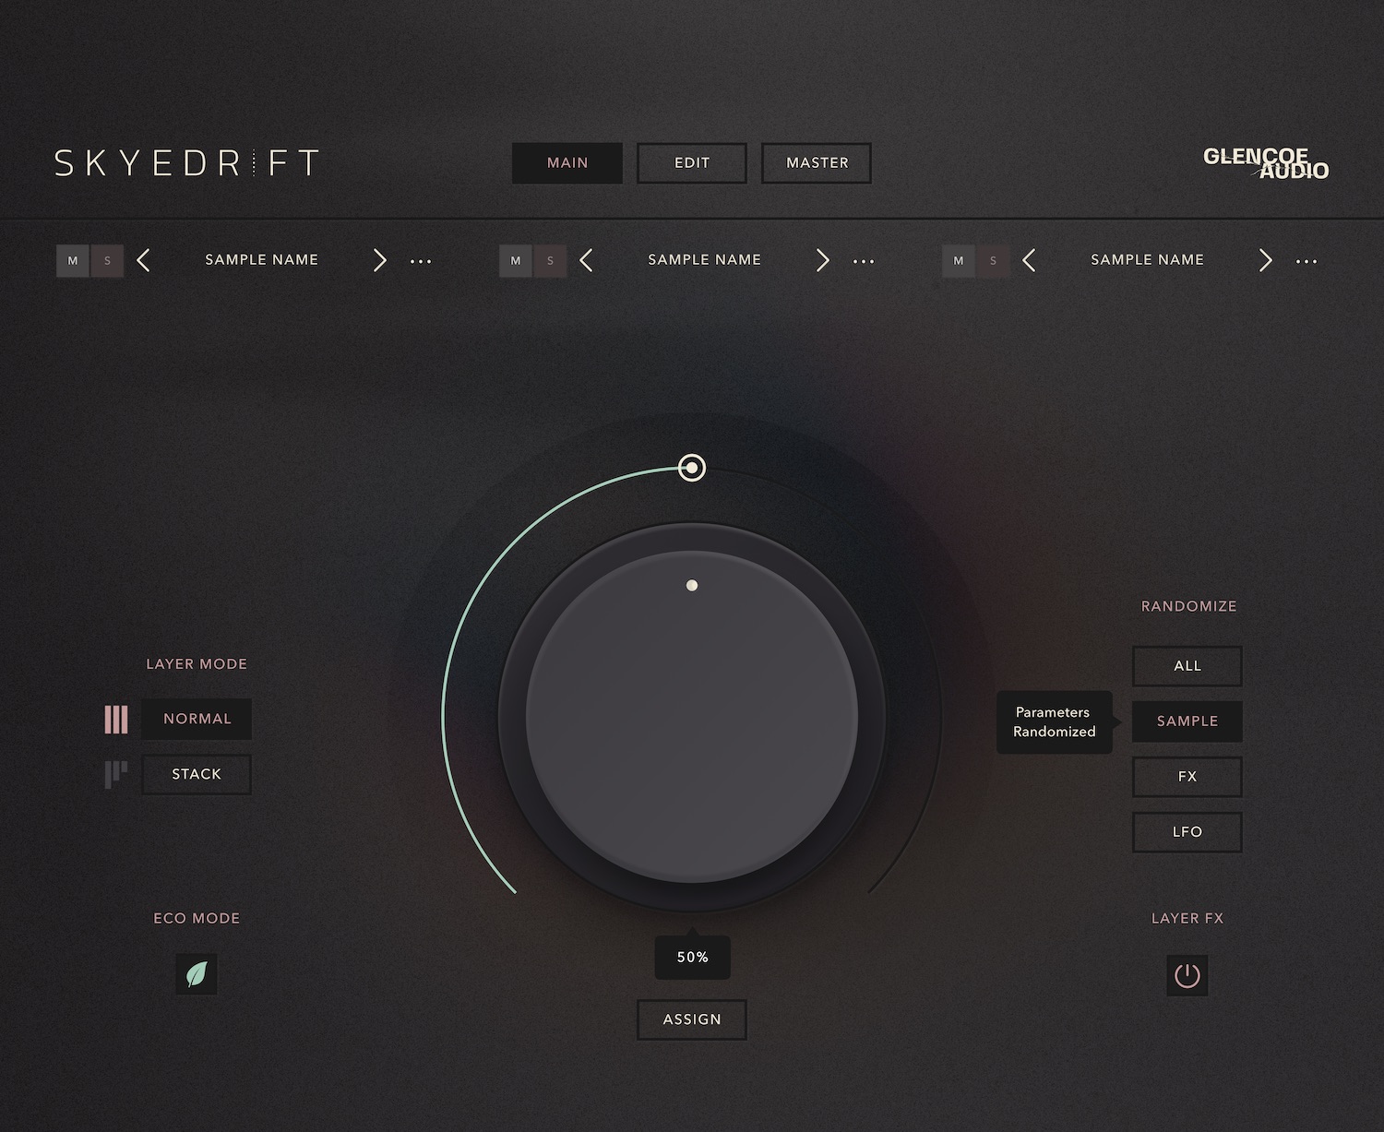Switch to the Master tab
The width and height of the screenshot is (1384, 1132).
tap(817, 163)
